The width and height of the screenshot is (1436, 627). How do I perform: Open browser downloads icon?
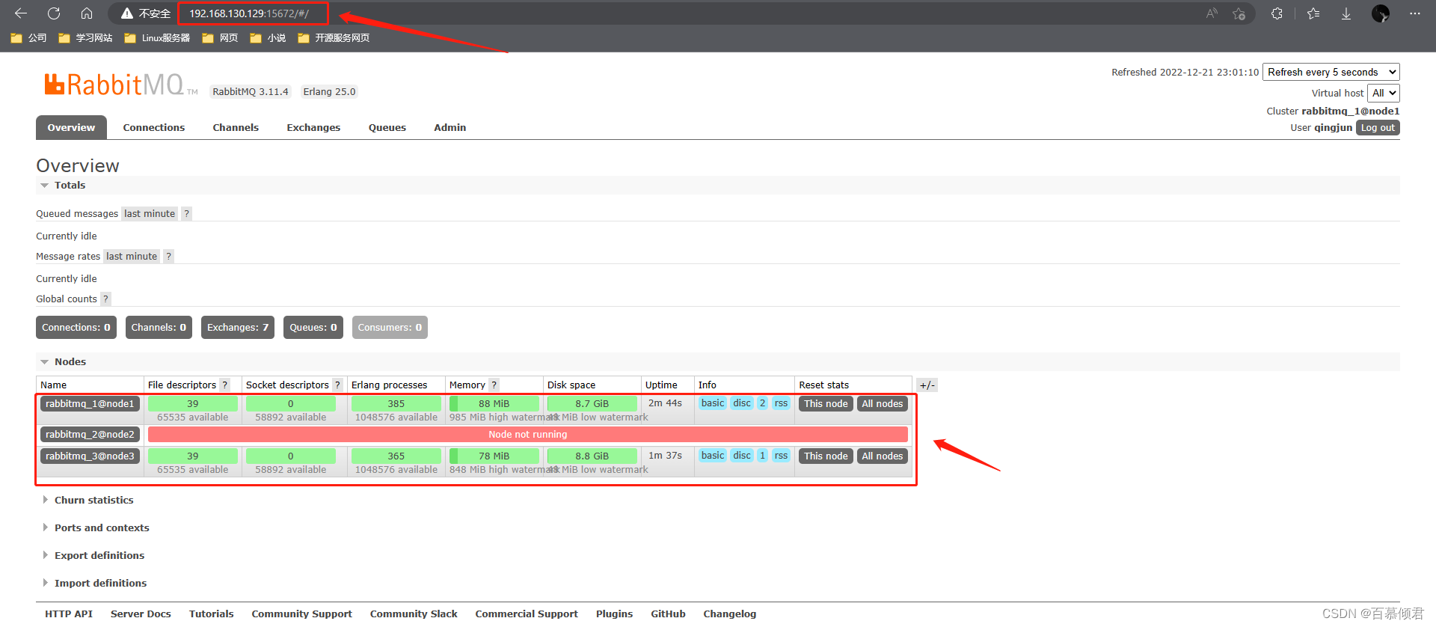click(x=1346, y=13)
